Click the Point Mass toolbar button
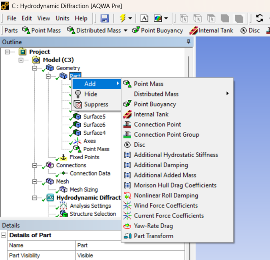This screenshot has width=270, height=260. (41, 30)
